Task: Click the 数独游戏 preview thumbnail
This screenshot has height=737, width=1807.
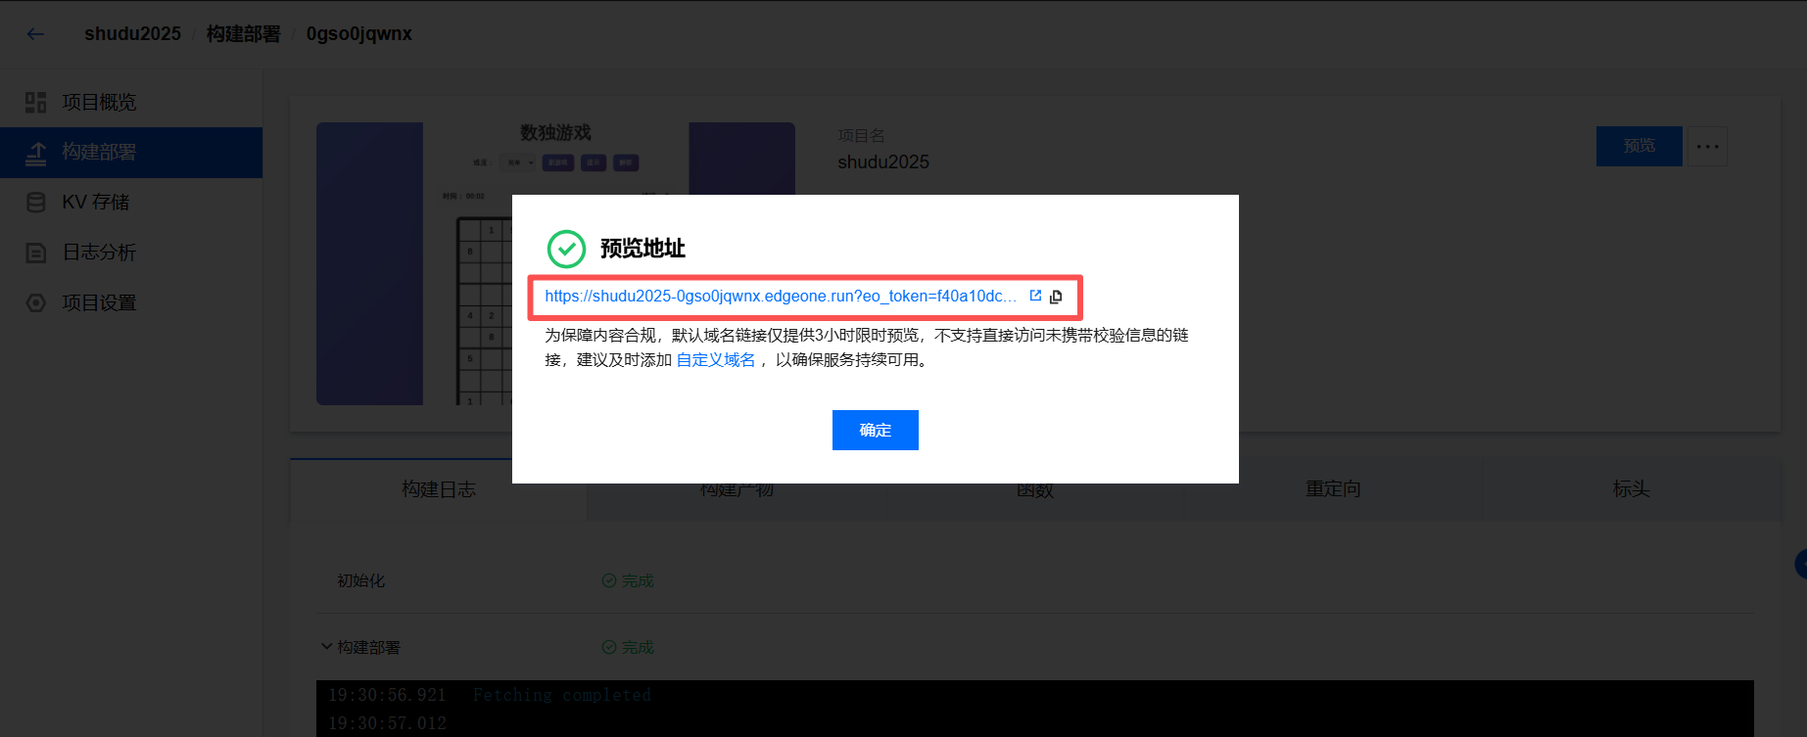Action: pyautogui.click(x=555, y=263)
